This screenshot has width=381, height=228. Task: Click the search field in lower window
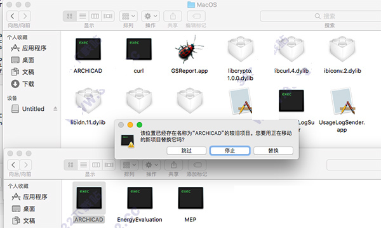coord(354,165)
